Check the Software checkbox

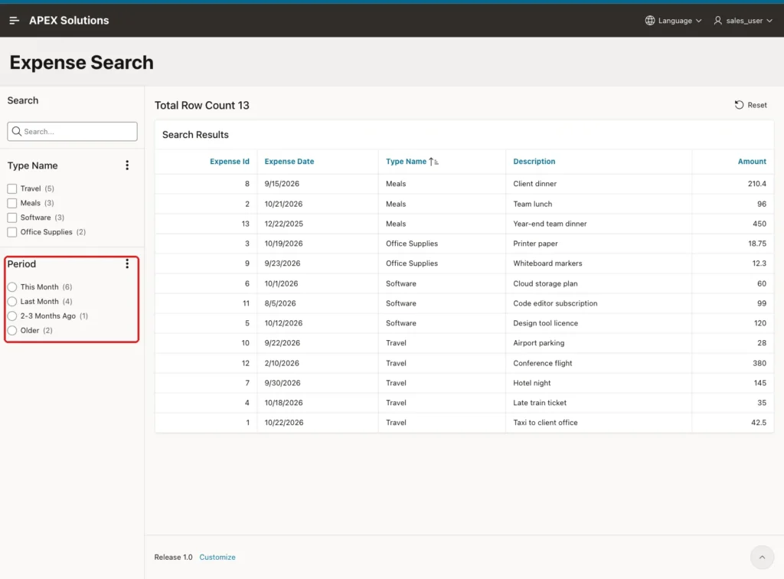(12, 218)
